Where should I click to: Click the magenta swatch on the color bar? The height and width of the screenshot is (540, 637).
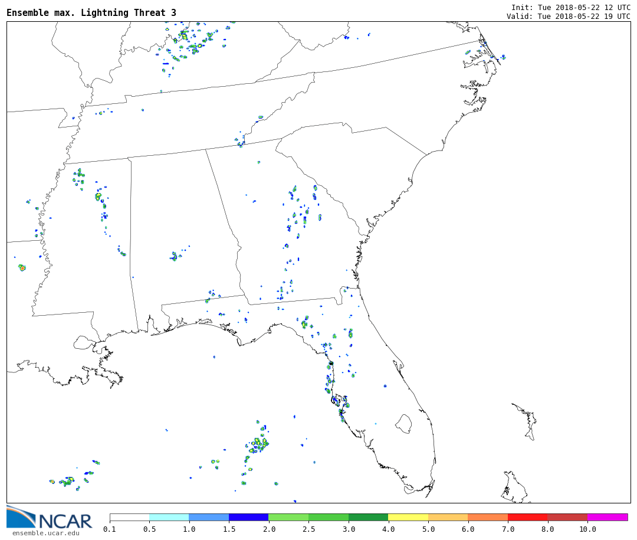(607, 517)
